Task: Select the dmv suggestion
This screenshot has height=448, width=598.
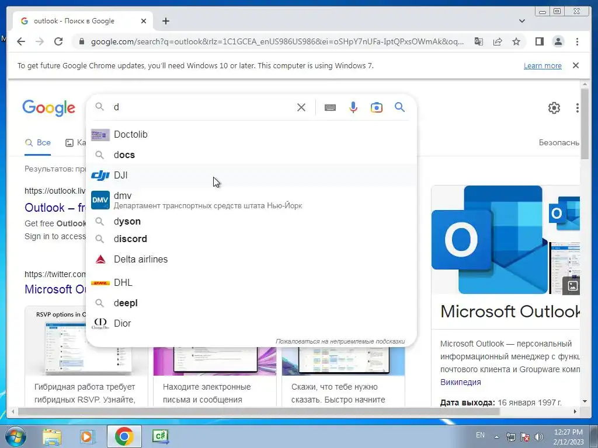Action: click(x=251, y=200)
